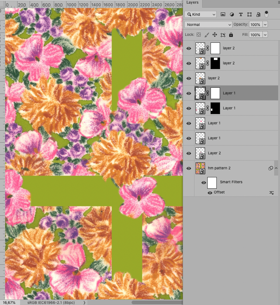The image size is (280, 305).
Task: Collapse hm pattern 2 smart filters chevron
Action: coord(276,168)
